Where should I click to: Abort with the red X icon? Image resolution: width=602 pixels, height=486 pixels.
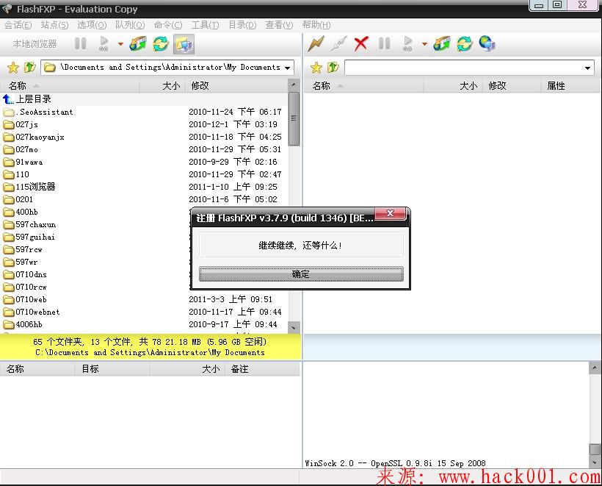tap(361, 43)
